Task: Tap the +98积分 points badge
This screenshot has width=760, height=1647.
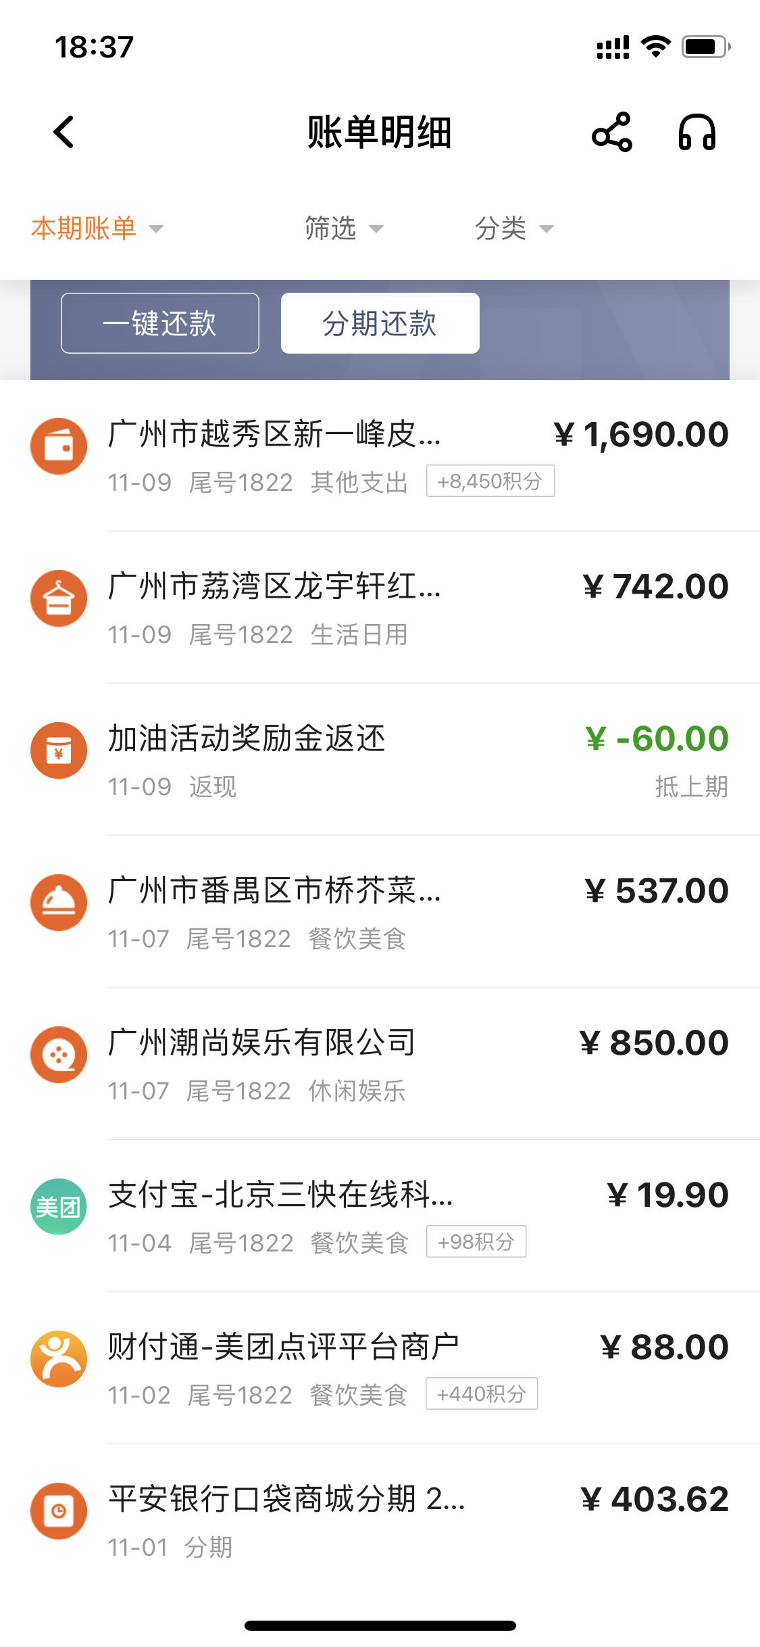Action: pyautogui.click(x=476, y=1241)
